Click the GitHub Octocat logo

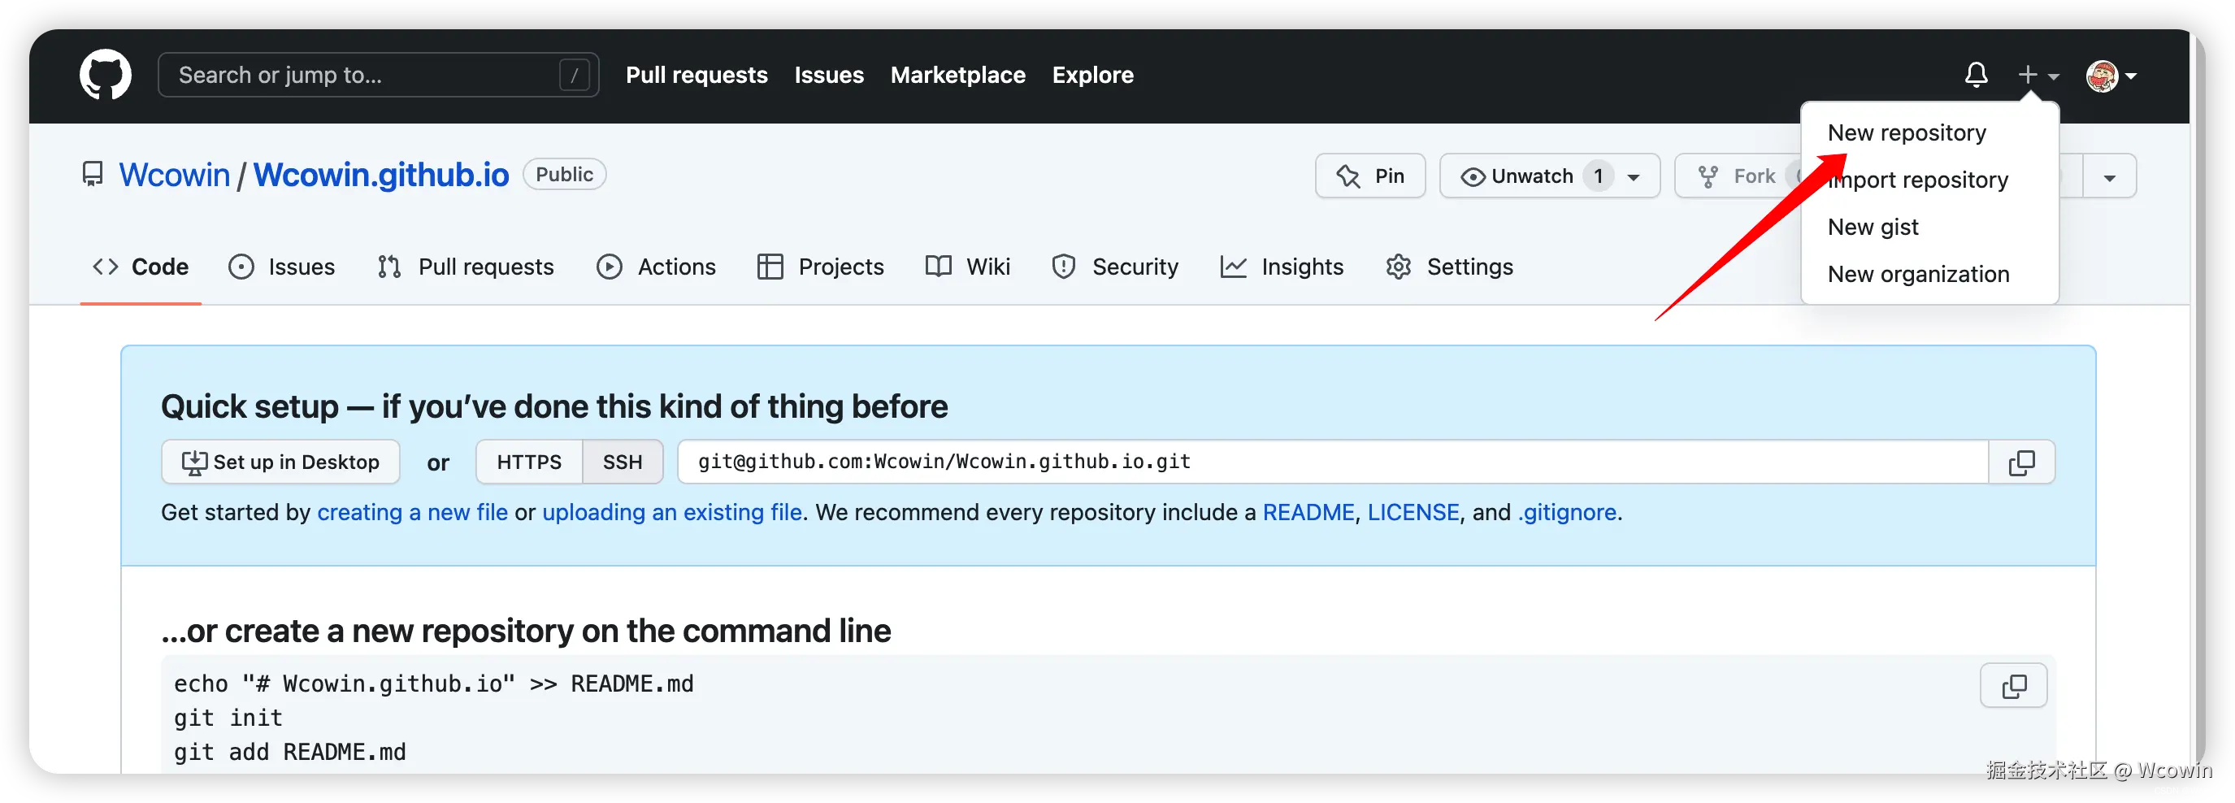(105, 75)
